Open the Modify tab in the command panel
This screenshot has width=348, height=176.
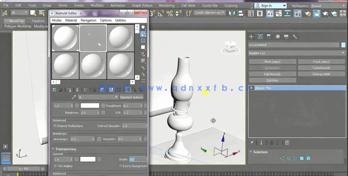(260, 36)
